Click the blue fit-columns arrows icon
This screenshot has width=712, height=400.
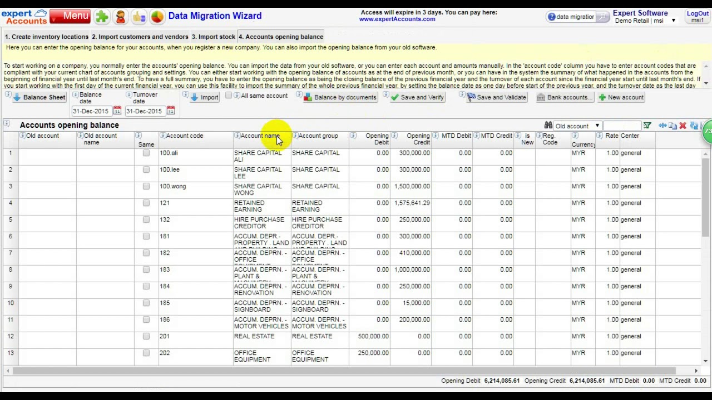(x=662, y=126)
